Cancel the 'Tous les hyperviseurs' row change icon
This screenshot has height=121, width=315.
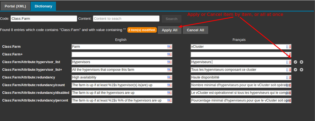[301, 70]
